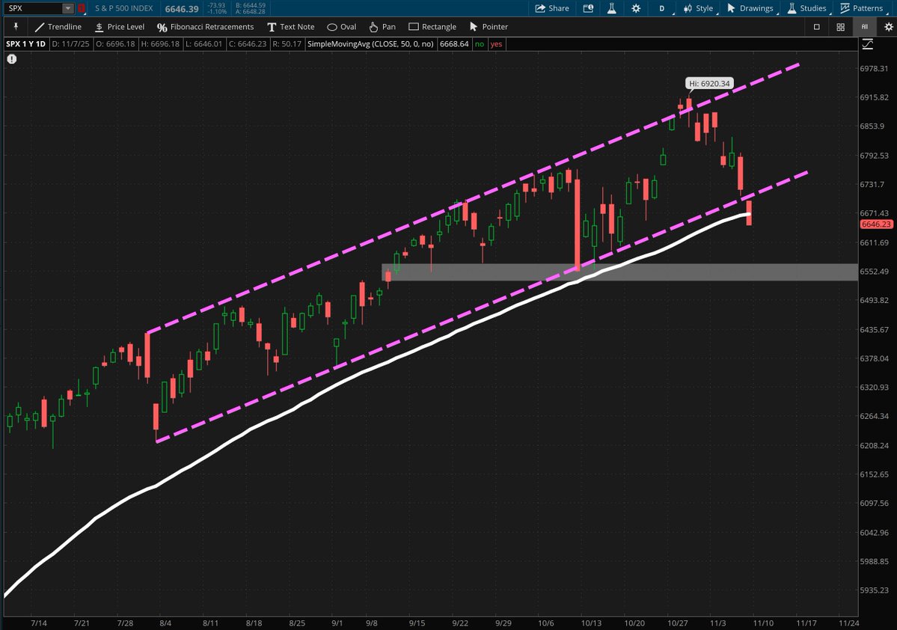
Task: Switch to the grid layout view
Action: click(x=840, y=26)
